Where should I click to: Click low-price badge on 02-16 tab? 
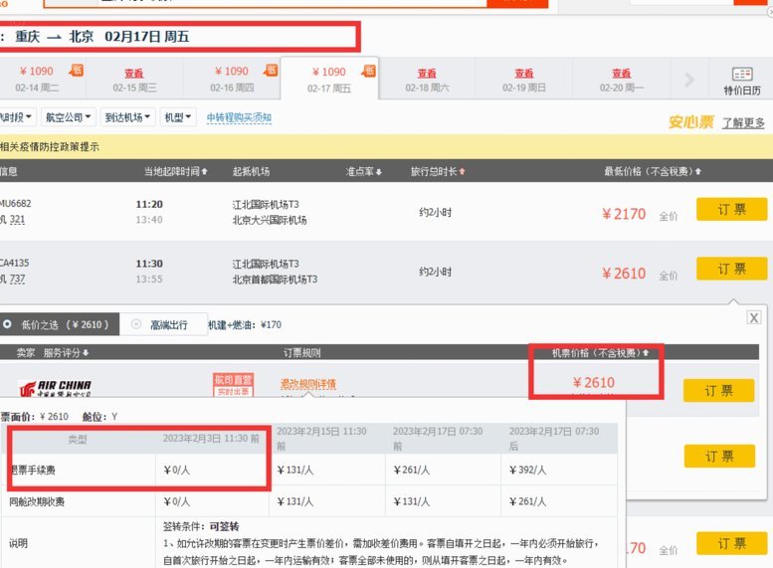click(x=271, y=70)
